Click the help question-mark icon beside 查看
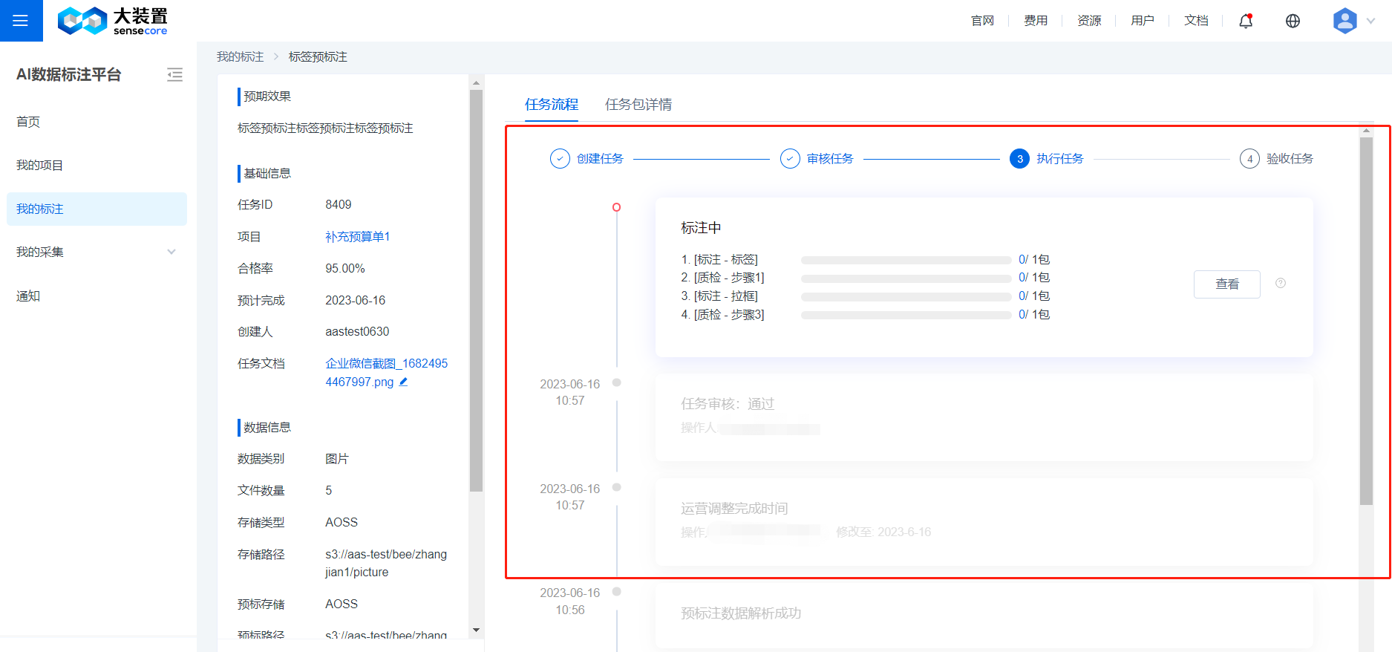 pos(1281,283)
